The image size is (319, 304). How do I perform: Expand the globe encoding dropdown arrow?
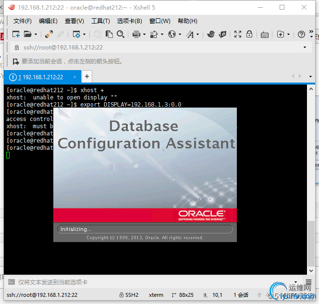point(180,35)
